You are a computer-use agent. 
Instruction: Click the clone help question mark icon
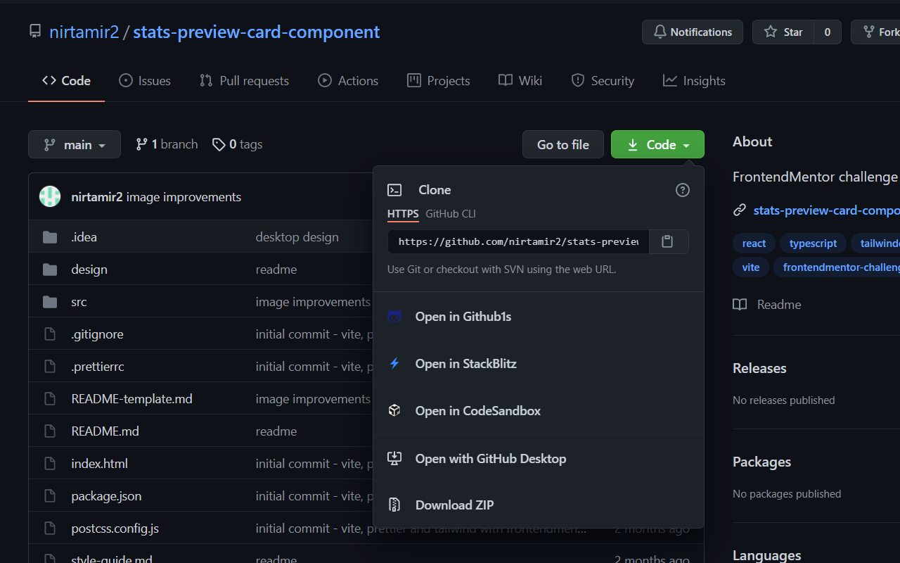(682, 189)
